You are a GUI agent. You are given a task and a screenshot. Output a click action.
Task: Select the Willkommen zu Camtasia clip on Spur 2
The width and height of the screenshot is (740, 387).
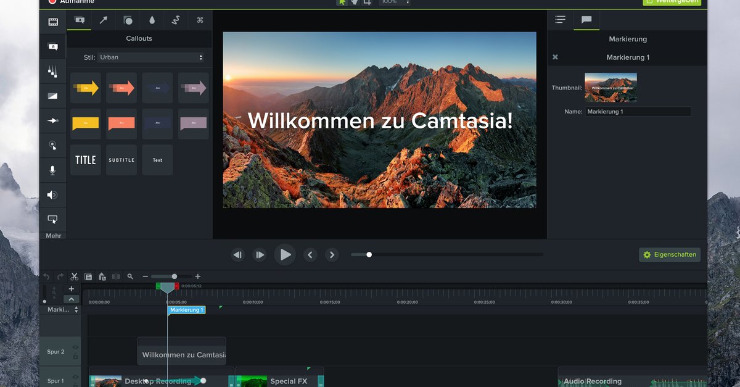coord(182,351)
